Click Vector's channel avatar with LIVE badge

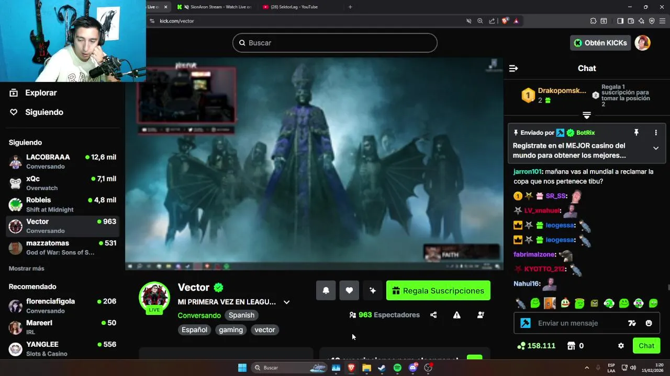coord(154,297)
